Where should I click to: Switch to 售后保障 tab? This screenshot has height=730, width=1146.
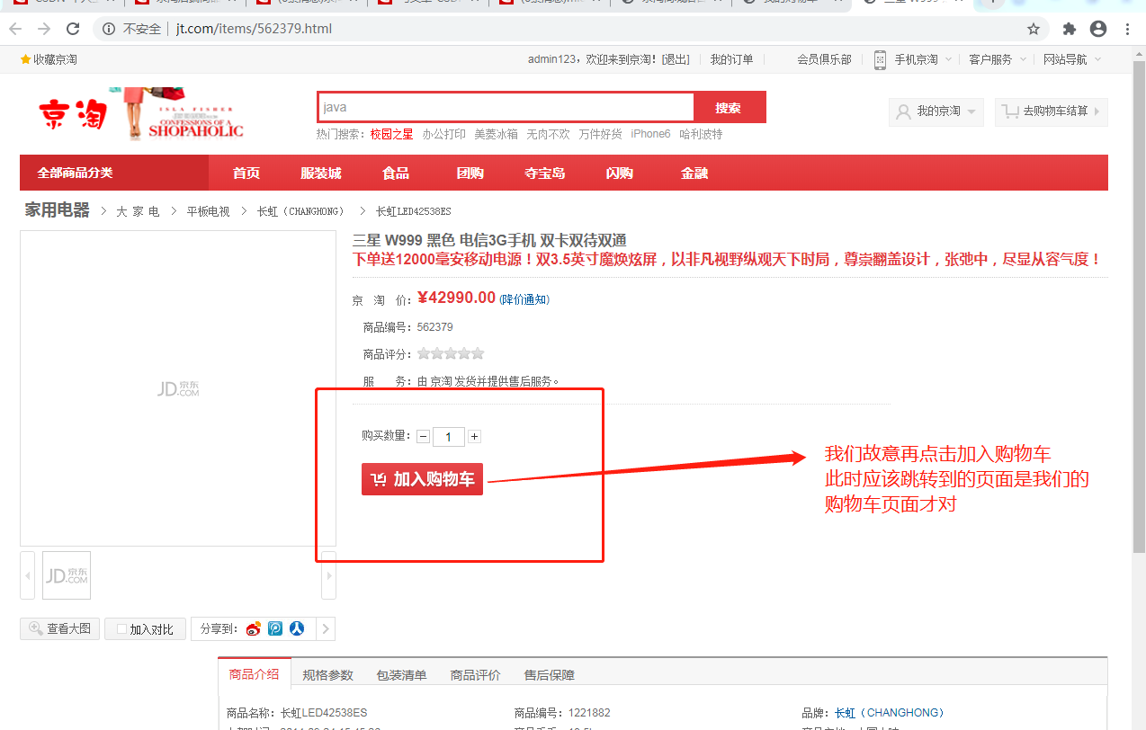point(549,674)
